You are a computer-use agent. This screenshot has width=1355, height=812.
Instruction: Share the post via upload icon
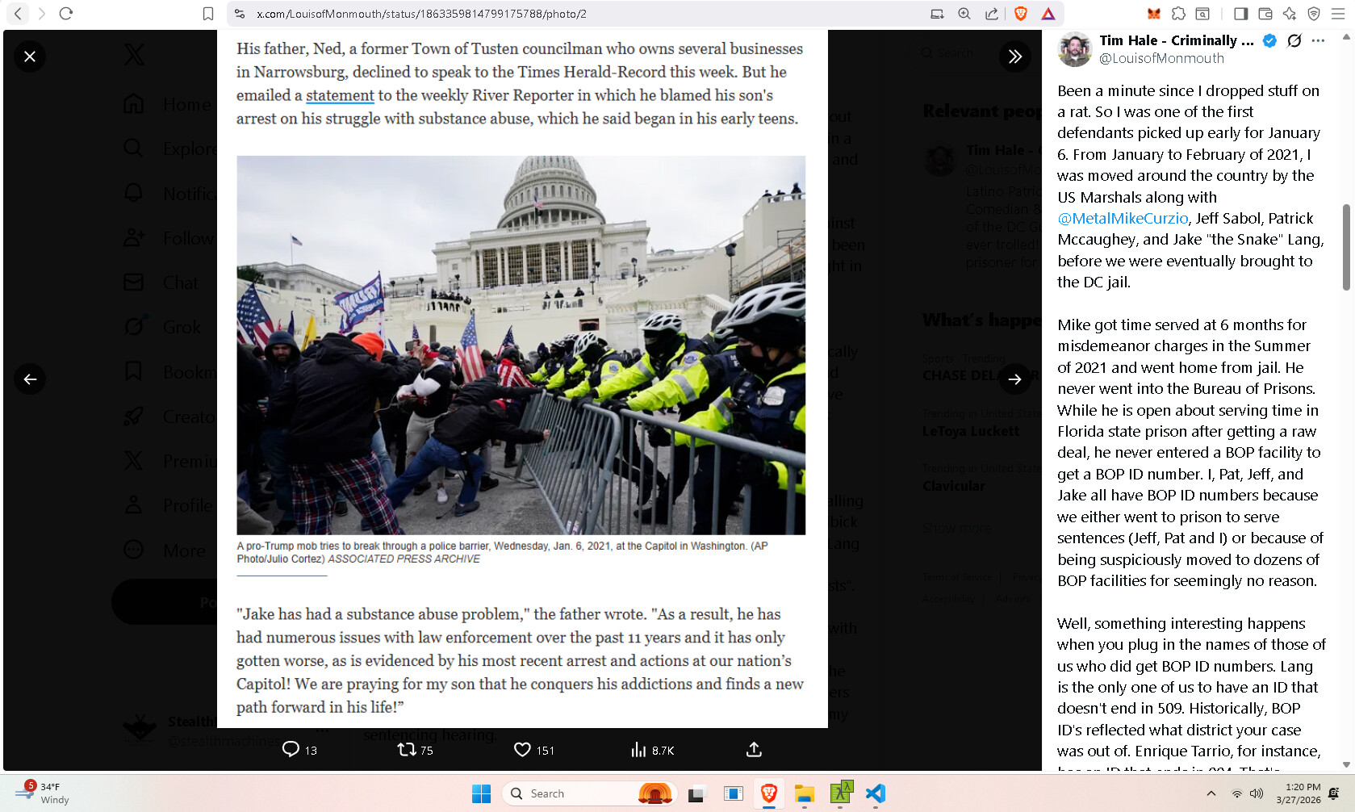click(x=754, y=750)
